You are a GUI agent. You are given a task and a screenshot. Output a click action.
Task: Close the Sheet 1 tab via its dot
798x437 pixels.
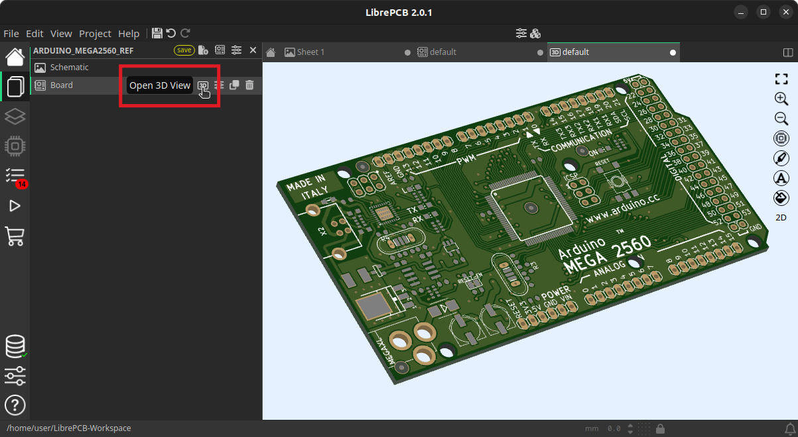407,52
